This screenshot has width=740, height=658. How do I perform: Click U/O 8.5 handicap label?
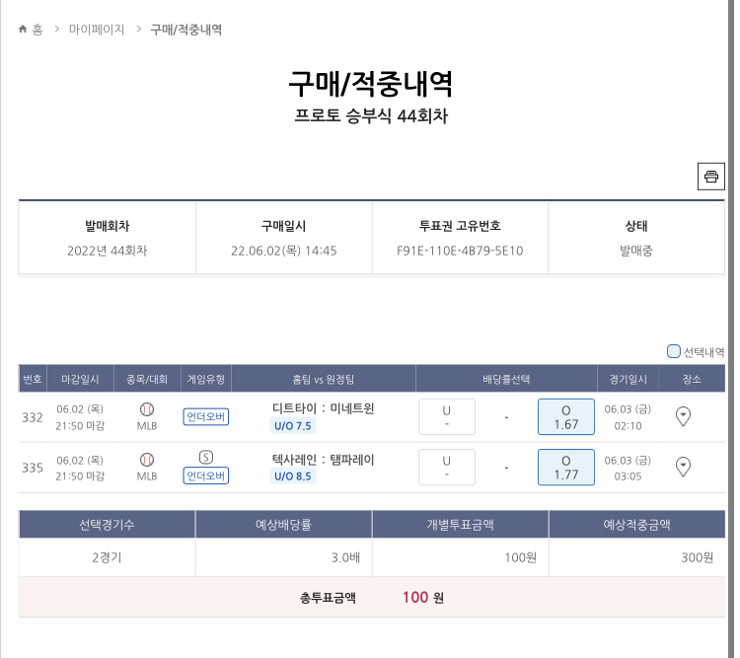(x=293, y=475)
